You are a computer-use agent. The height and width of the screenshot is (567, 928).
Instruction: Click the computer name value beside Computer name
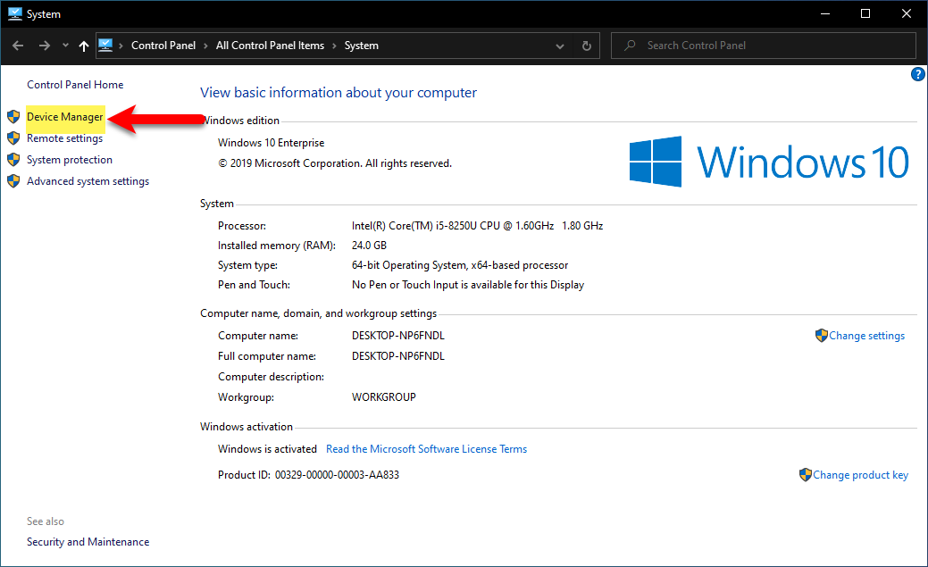click(x=397, y=336)
